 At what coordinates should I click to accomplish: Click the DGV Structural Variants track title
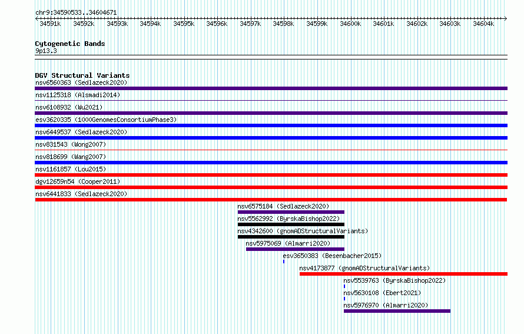[82, 75]
